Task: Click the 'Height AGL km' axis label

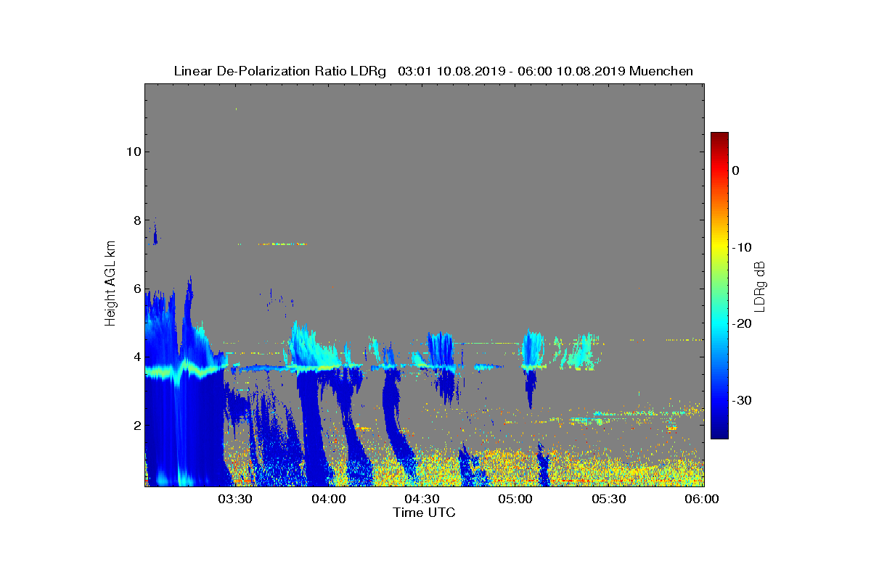Action: pyautogui.click(x=110, y=285)
